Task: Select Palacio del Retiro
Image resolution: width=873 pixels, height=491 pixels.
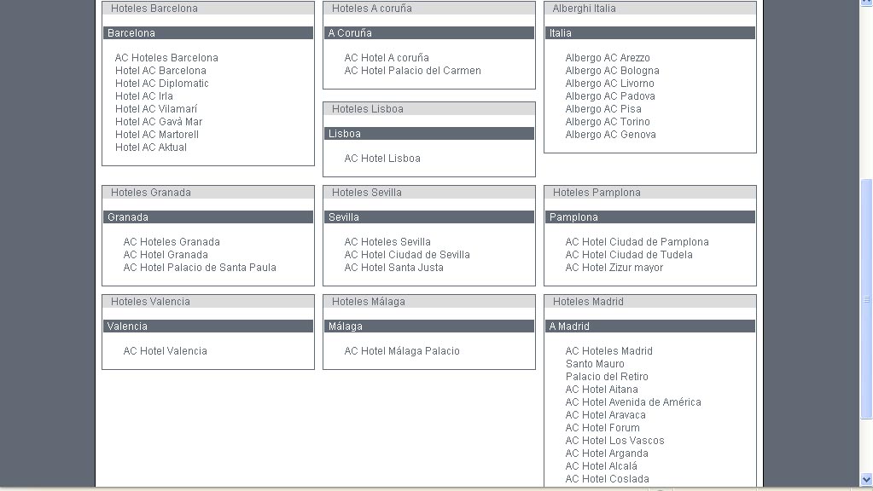Action: (x=607, y=377)
